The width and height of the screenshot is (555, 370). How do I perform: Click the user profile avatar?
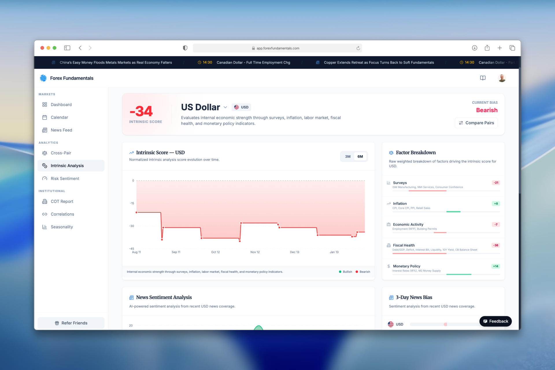click(502, 78)
